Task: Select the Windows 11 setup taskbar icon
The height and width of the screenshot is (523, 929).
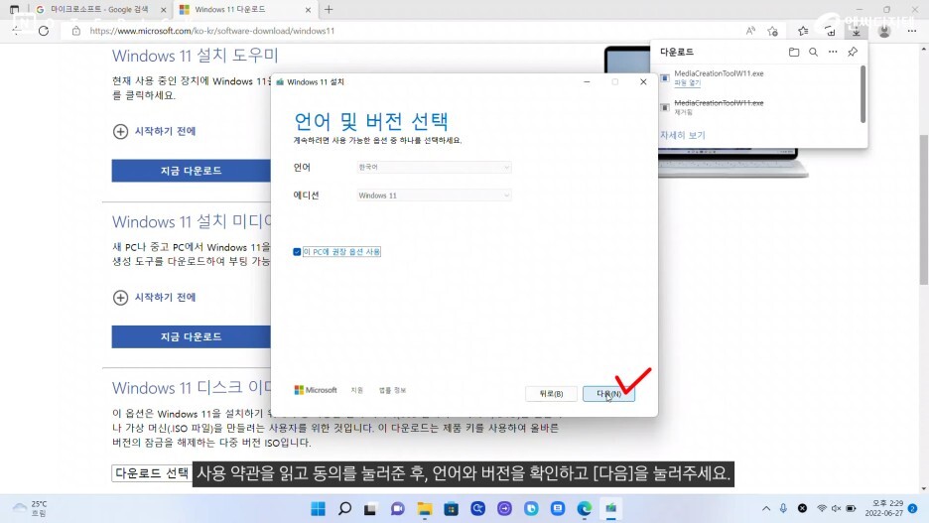Action: tap(610, 509)
